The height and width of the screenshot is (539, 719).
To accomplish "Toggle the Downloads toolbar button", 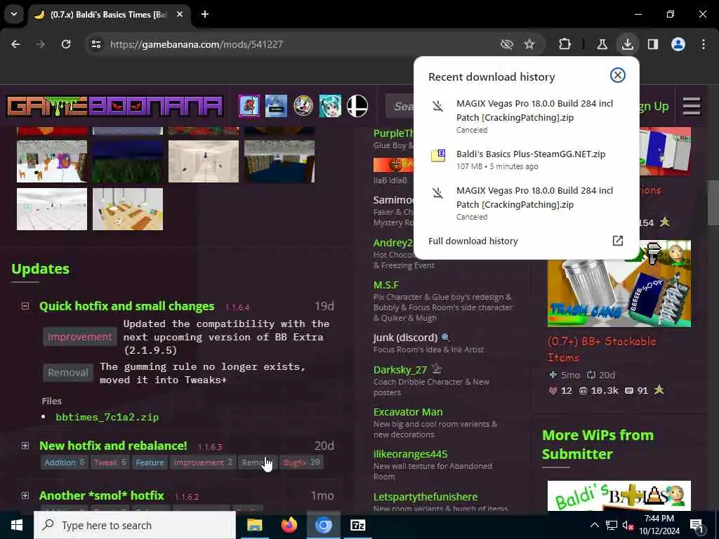I will 627,44.
